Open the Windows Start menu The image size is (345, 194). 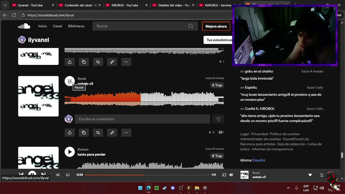pyautogui.click(x=140, y=188)
